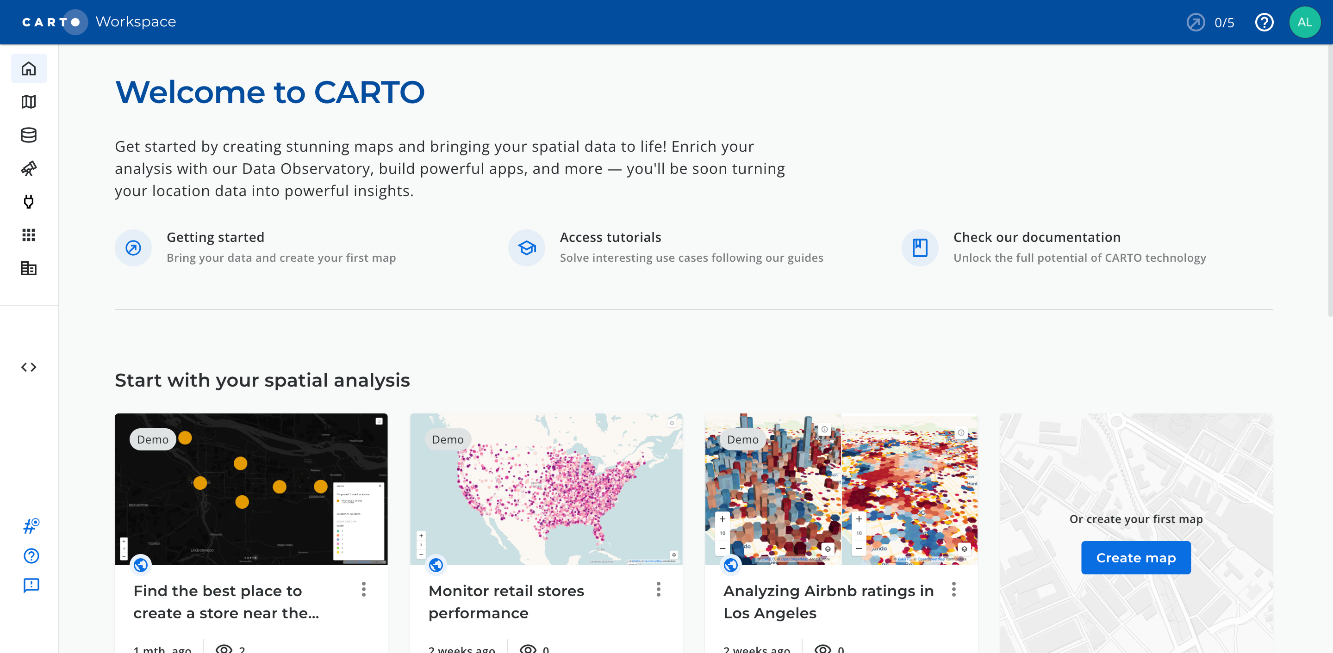Image resolution: width=1333 pixels, height=653 pixels.
Task: Click the Slack hashtag community icon
Action: [x=31, y=526]
